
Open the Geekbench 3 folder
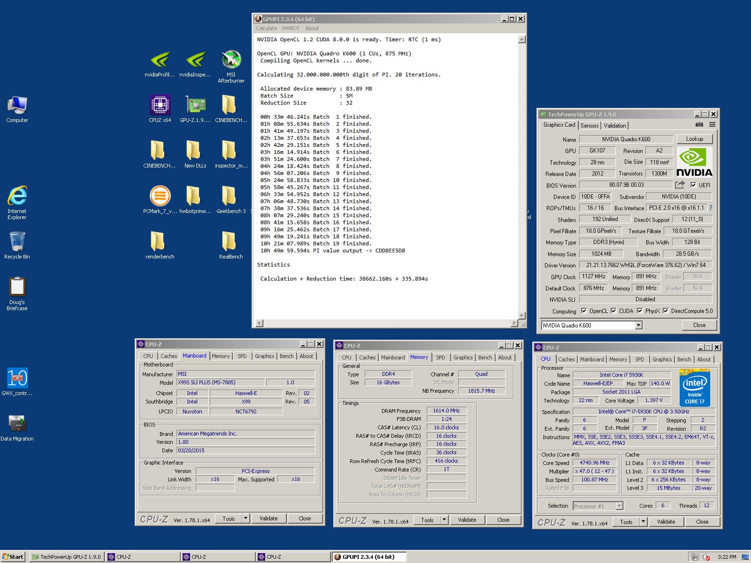tap(231, 200)
